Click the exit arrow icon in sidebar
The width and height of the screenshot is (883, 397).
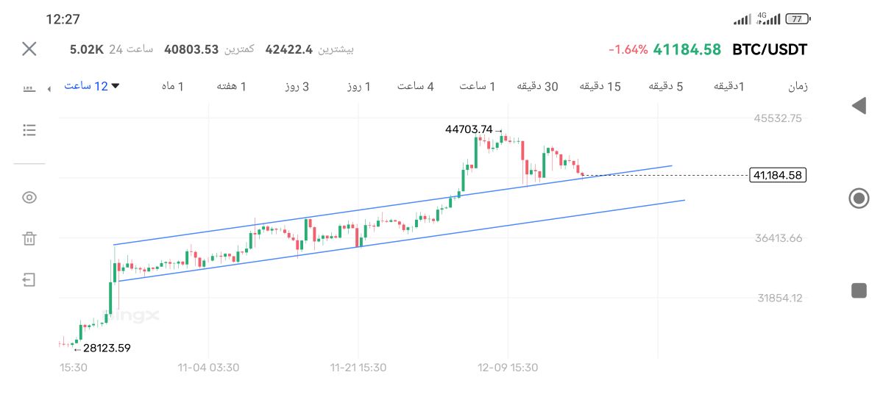[x=29, y=279]
